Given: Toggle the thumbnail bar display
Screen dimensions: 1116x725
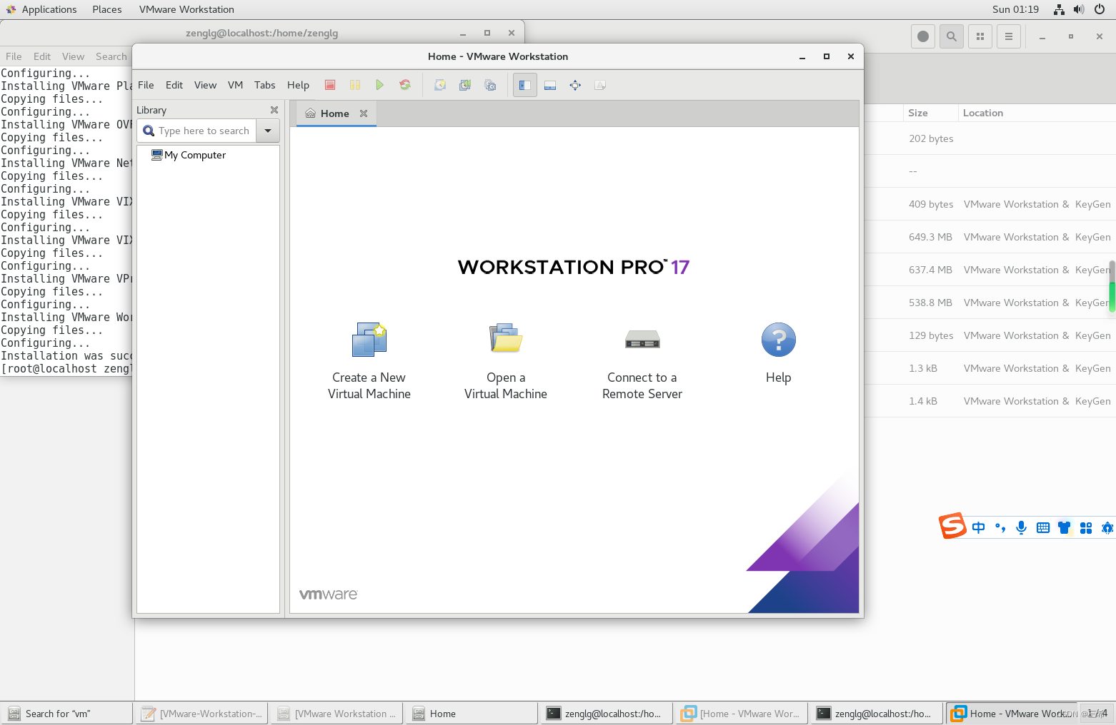Looking at the screenshot, I should click(549, 84).
